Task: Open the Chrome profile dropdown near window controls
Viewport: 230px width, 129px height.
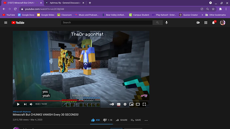Action: click(210, 3)
